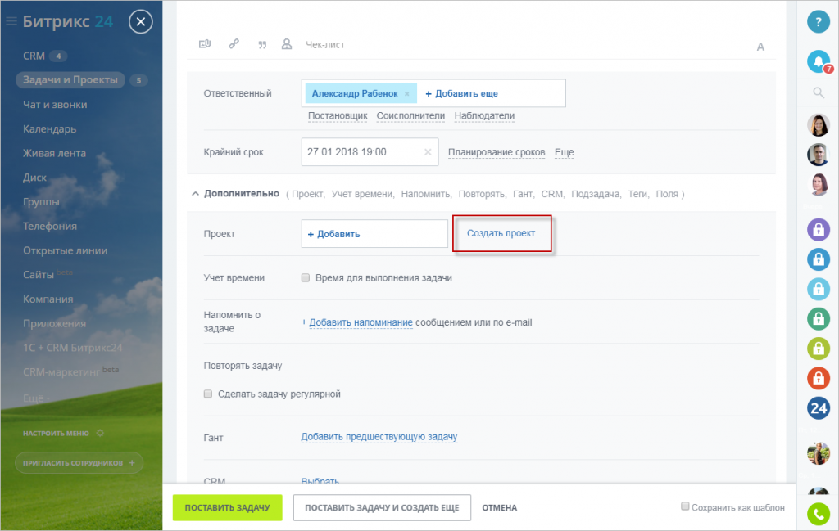Open the hamburger menu next to Битрикс 24

[11, 21]
